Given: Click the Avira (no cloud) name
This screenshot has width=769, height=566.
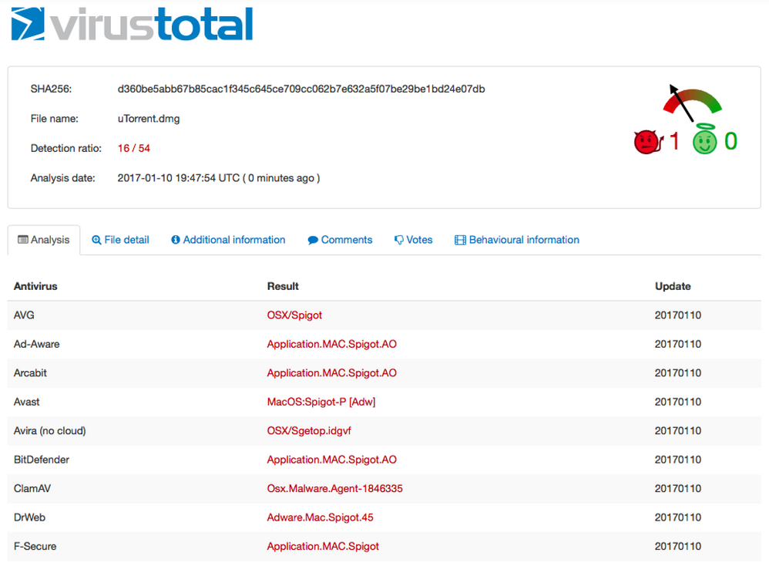Looking at the screenshot, I should [49, 431].
